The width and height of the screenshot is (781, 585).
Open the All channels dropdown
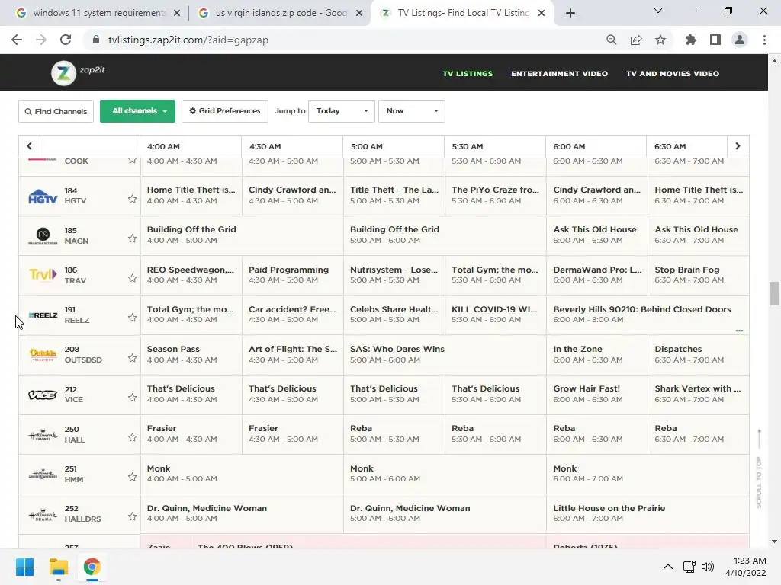coord(137,111)
